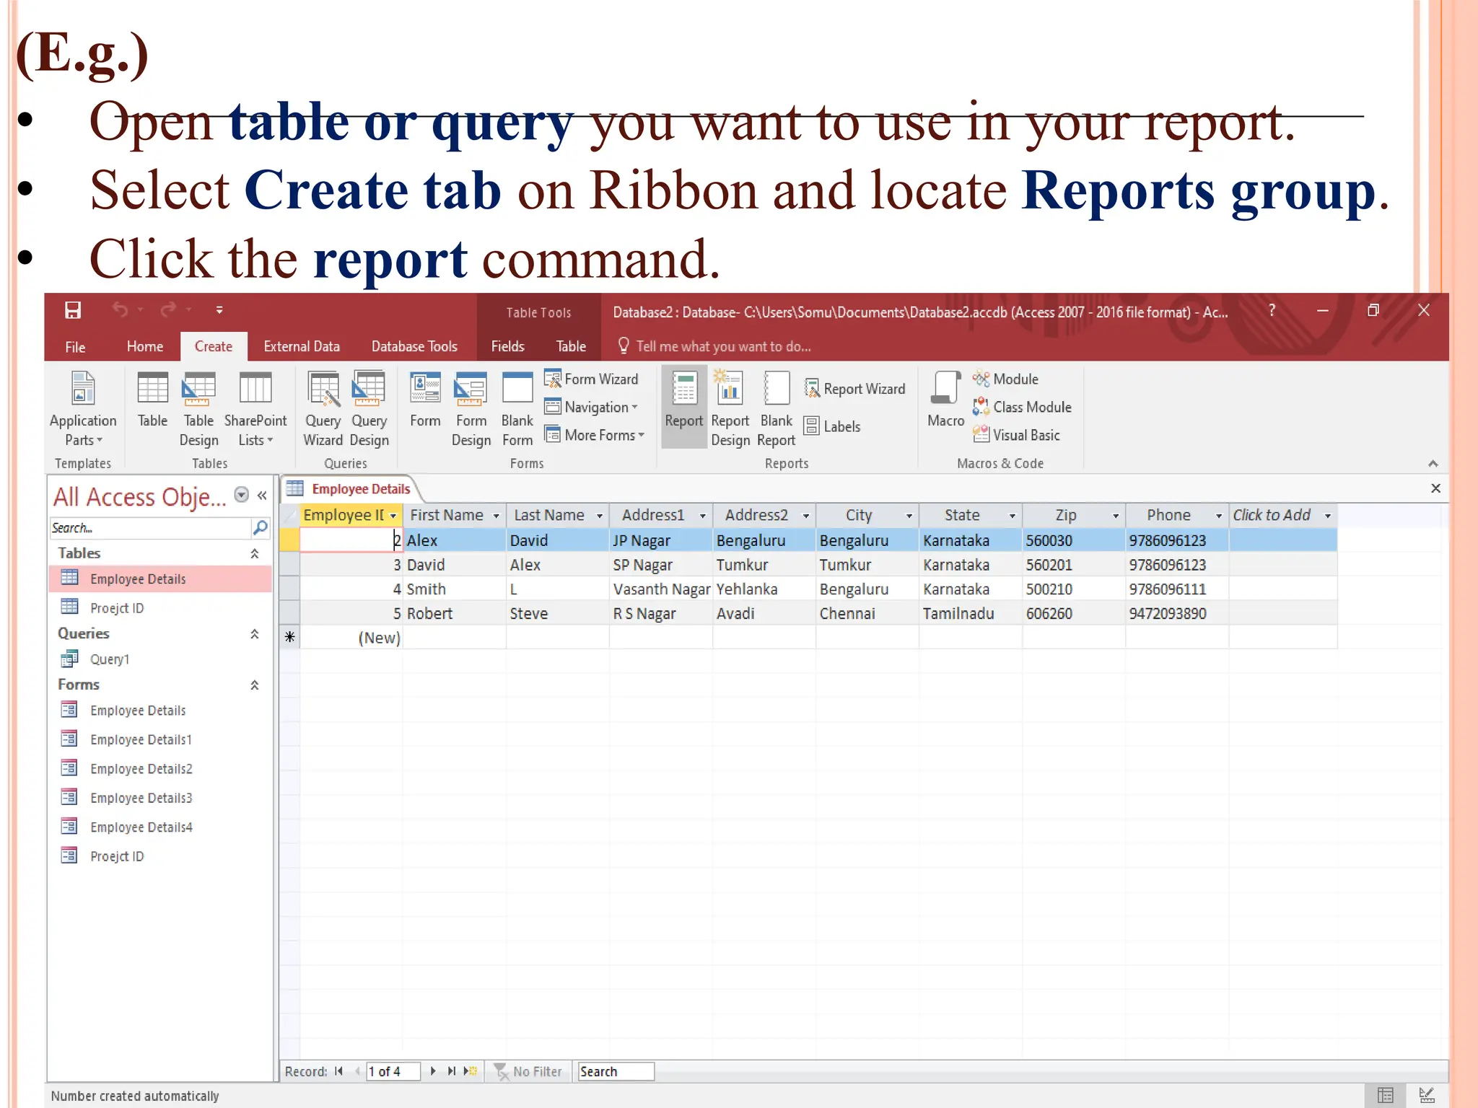Switch to the Fields tab

coord(507,346)
